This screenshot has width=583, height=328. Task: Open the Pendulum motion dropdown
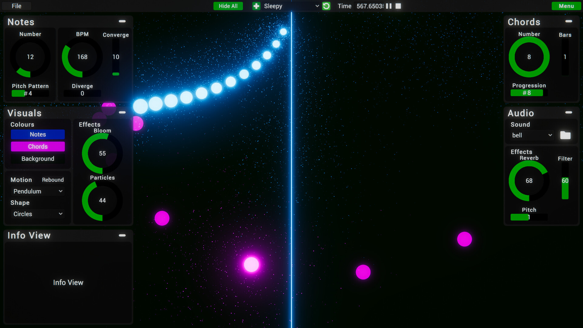[x=38, y=191]
